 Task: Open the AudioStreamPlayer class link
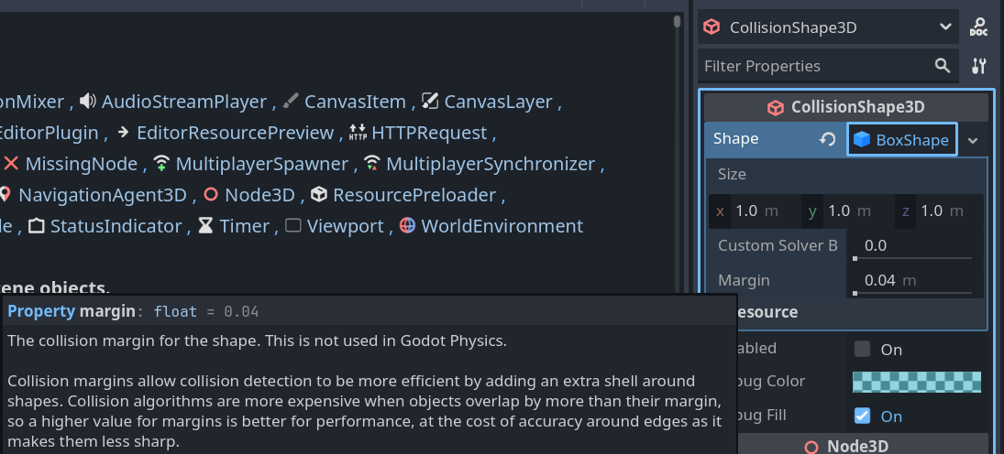[x=183, y=102]
